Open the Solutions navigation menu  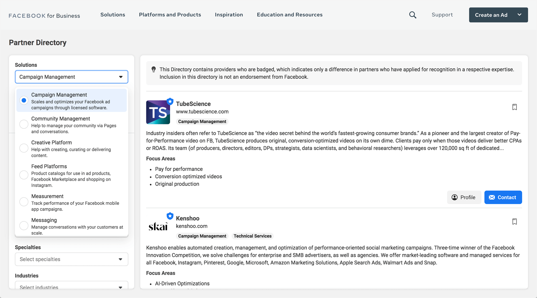pos(113,15)
